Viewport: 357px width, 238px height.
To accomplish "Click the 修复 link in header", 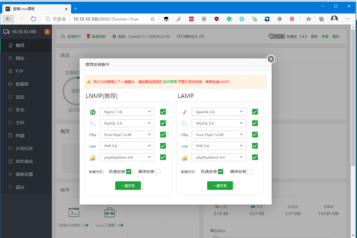I will pyautogui.click(x=325, y=36).
